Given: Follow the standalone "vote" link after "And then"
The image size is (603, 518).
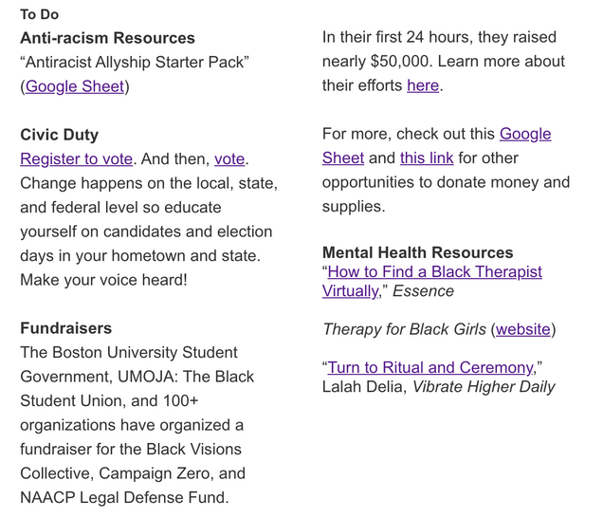Looking at the screenshot, I should coord(229,158).
